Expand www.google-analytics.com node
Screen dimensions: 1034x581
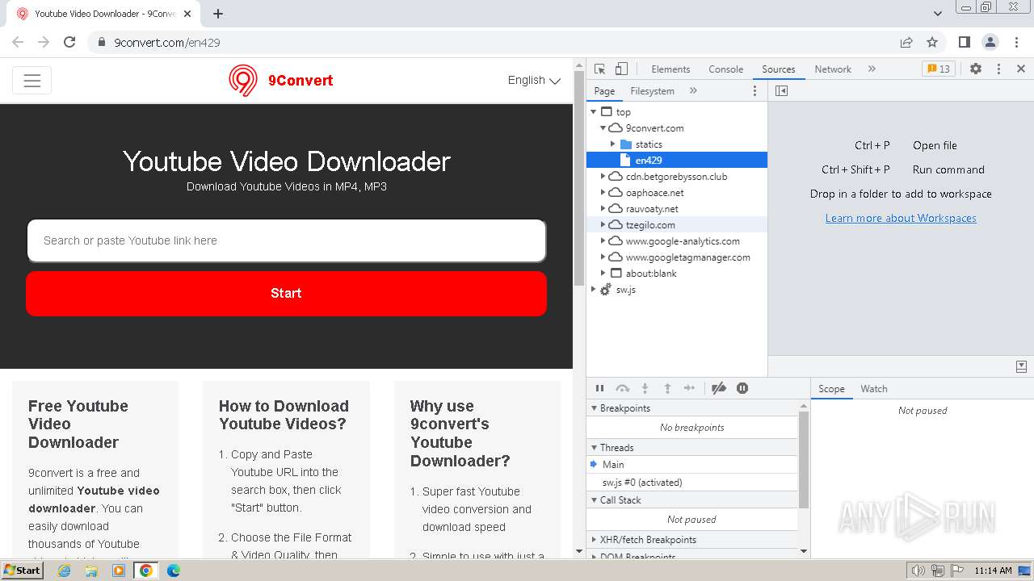click(x=603, y=241)
